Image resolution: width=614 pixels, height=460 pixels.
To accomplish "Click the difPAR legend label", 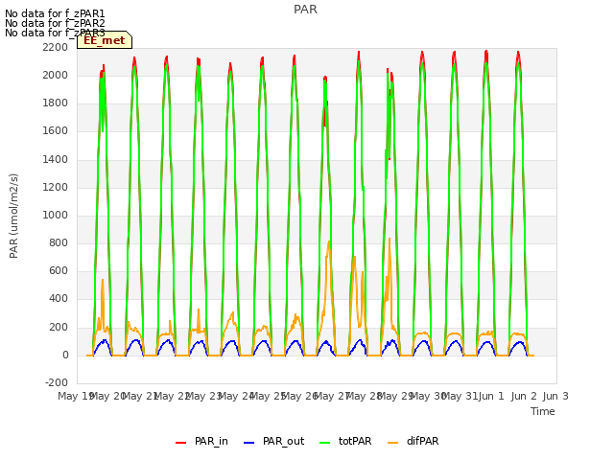I will (x=422, y=441).
